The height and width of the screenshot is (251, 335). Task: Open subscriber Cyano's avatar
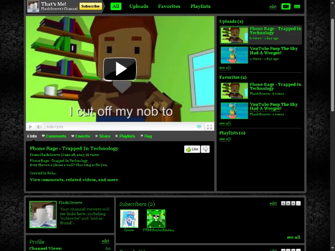click(129, 219)
